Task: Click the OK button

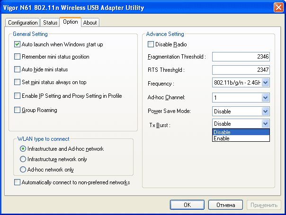Action: (187, 205)
